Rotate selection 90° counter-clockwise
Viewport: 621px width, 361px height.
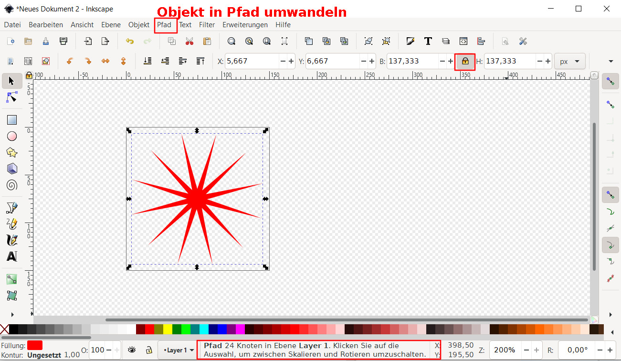70,61
